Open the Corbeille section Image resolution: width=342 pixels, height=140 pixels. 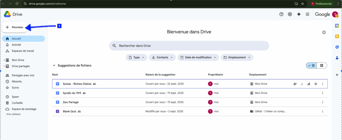[x=17, y=103]
